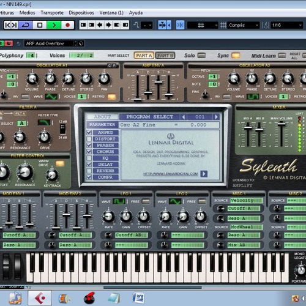The image size is (306, 306).
Task: Click the LFO 1 wave selector
Action: pyautogui.click(x=119, y=201)
